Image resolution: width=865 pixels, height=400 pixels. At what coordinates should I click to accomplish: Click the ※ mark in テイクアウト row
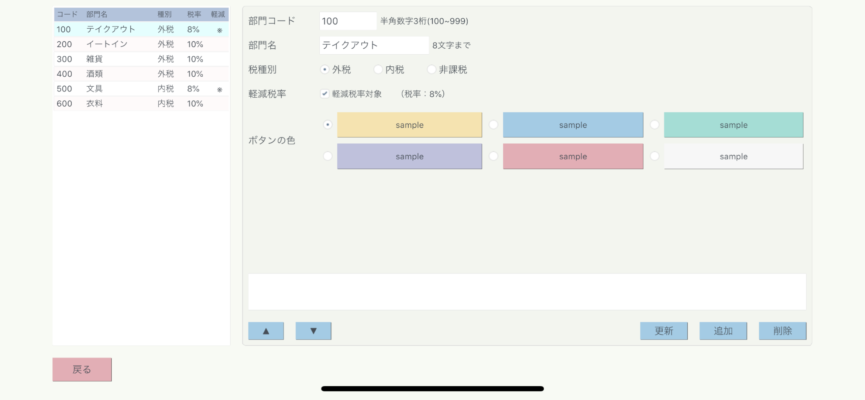(219, 30)
